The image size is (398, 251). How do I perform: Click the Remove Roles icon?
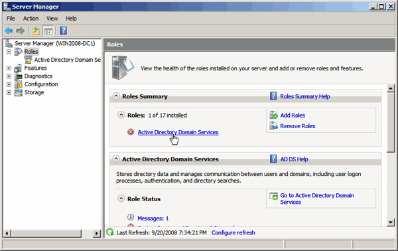pos(273,126)
